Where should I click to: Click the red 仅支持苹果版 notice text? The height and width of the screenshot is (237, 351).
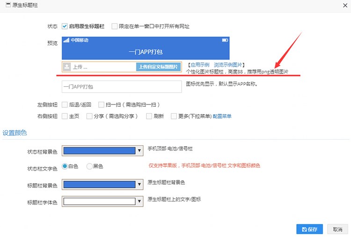[205, 165]
